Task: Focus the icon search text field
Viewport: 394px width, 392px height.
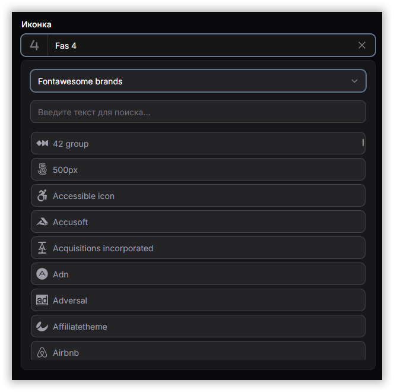Action: pos(198,112)
